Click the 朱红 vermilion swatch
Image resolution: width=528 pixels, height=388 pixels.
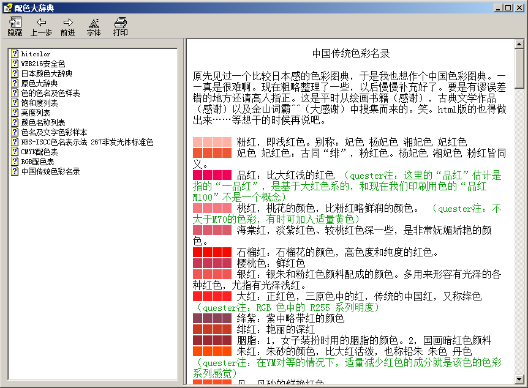coord(212,351)
